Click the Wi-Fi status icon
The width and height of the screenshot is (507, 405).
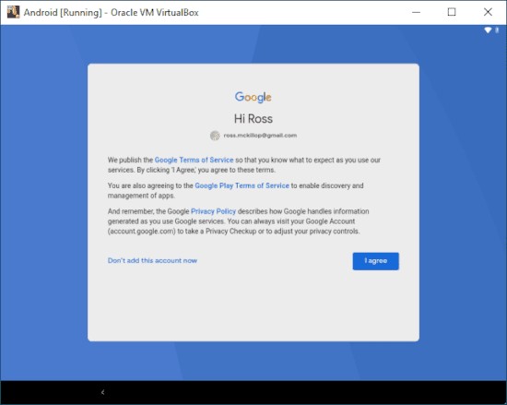(488, 30)
